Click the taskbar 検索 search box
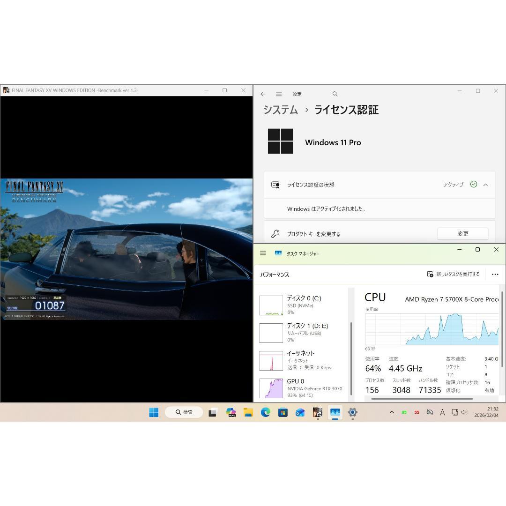Image resolution: width=506 pixels, height=506 pixels. [x=184, y=412]
